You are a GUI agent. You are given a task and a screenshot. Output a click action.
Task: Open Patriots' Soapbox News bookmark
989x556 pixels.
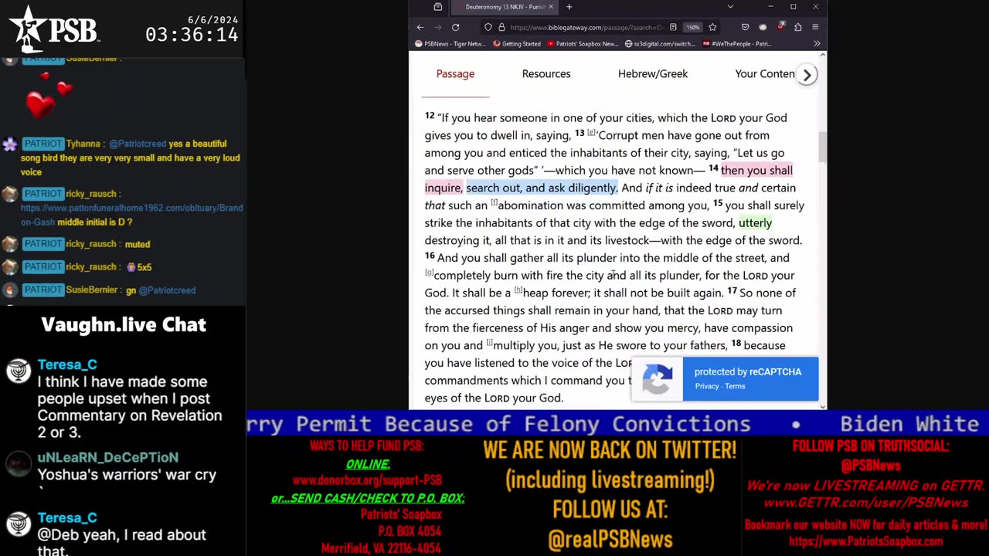click(583, 44)
